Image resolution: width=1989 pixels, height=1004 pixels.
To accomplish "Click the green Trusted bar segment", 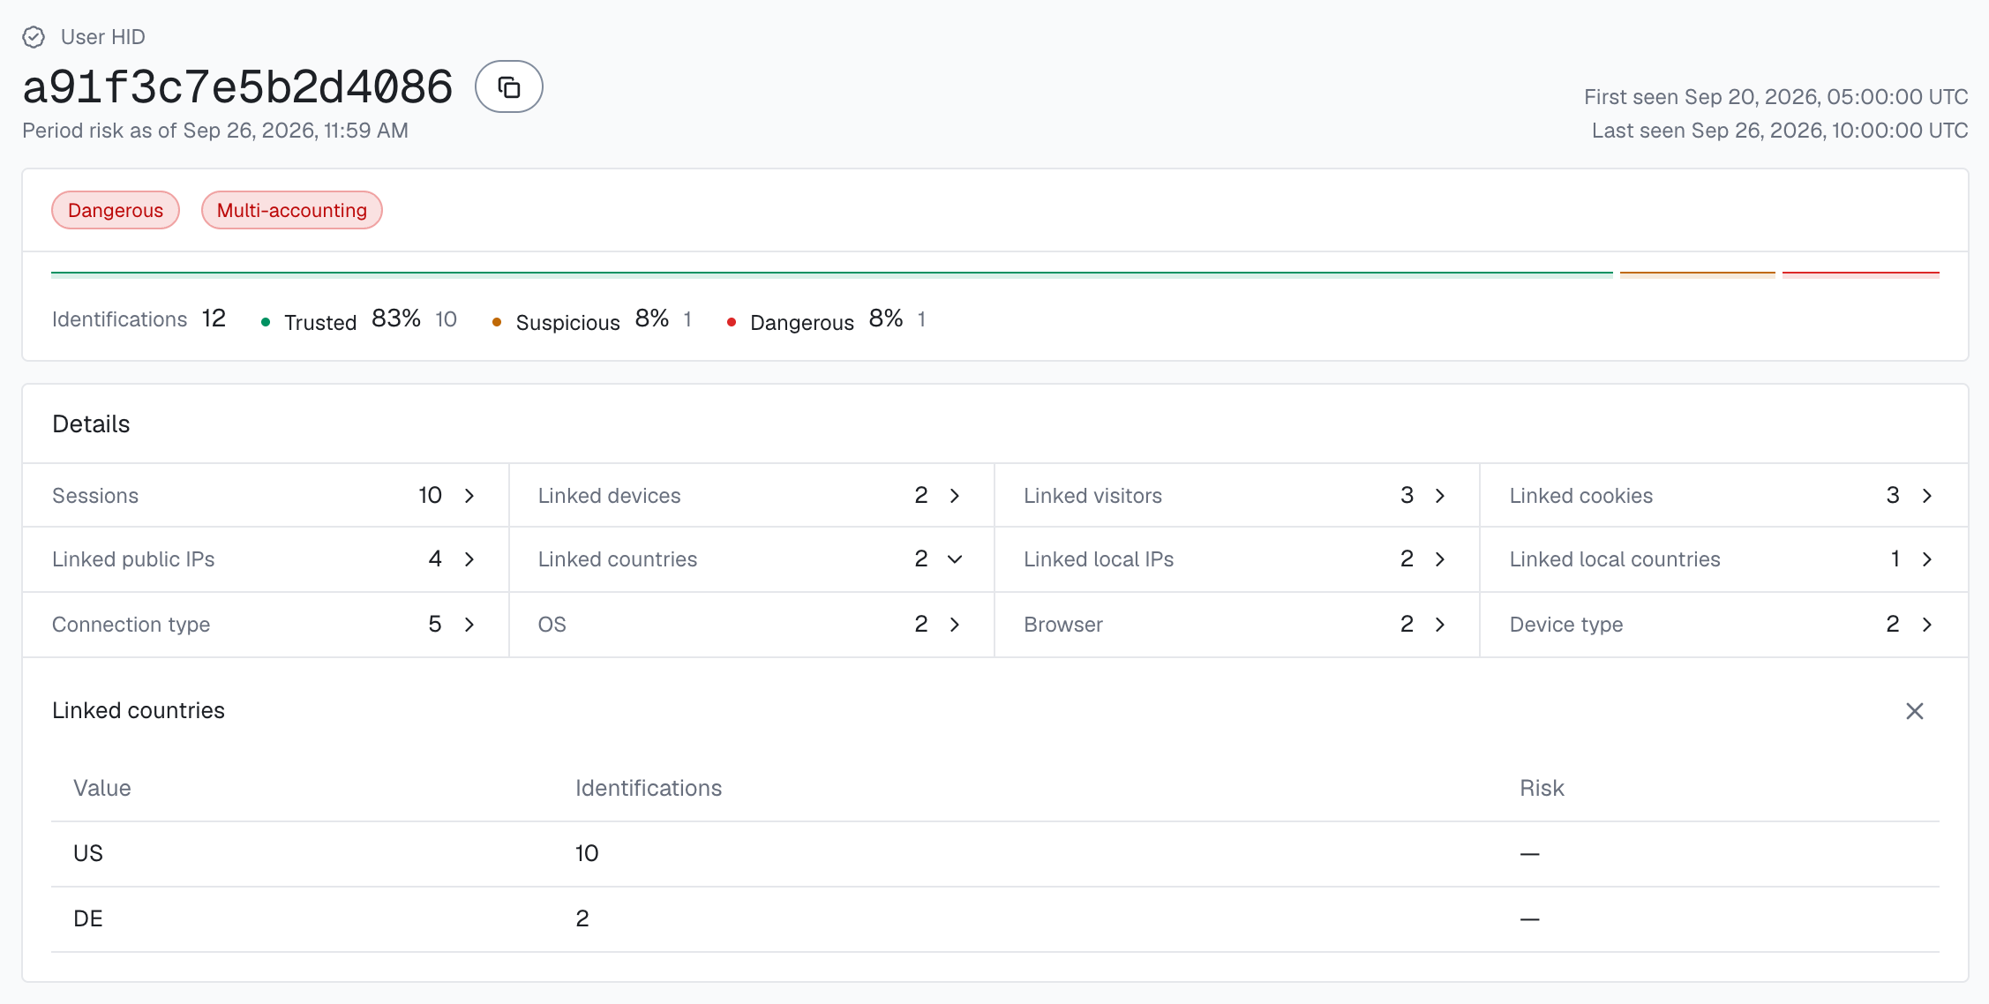I will click(831, 273).
